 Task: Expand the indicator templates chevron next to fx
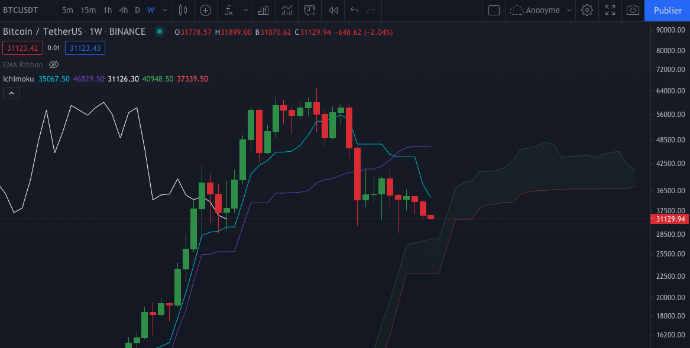245,10
